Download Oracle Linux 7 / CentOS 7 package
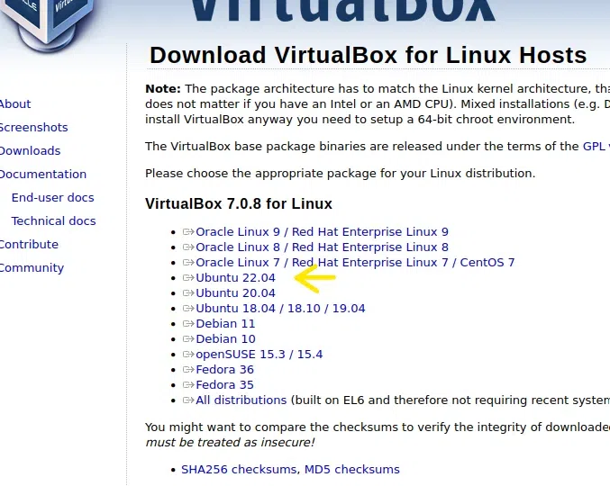The width and height of the screenshot is (610, 486). pyautogui.click(x=355, y=263)
